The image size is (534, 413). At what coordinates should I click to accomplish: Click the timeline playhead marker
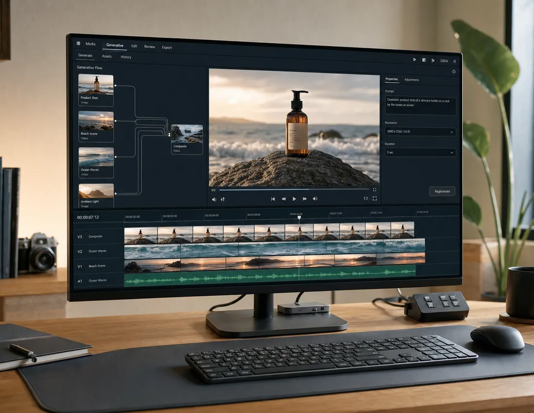299,217
